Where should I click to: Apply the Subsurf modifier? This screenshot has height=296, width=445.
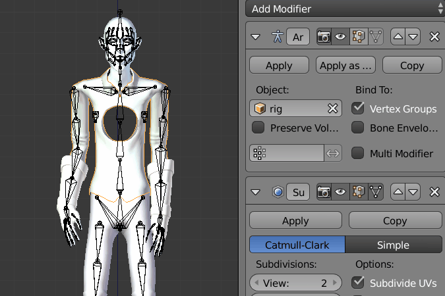[x=295, y=220]
